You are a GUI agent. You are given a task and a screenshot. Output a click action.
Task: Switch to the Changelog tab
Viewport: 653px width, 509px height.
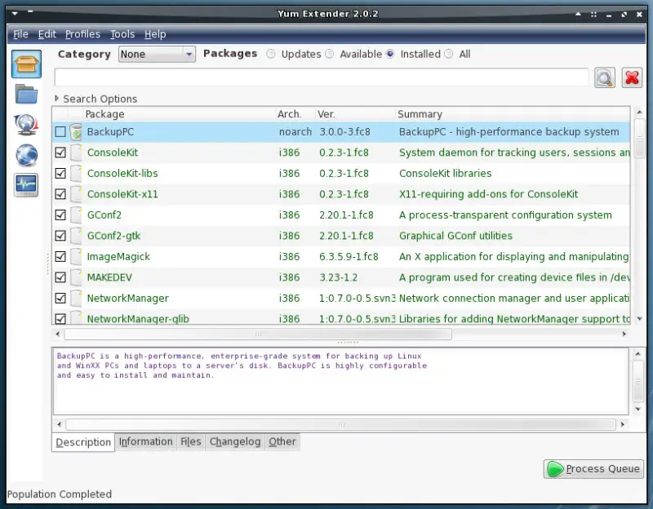click(x=235, y=441)
